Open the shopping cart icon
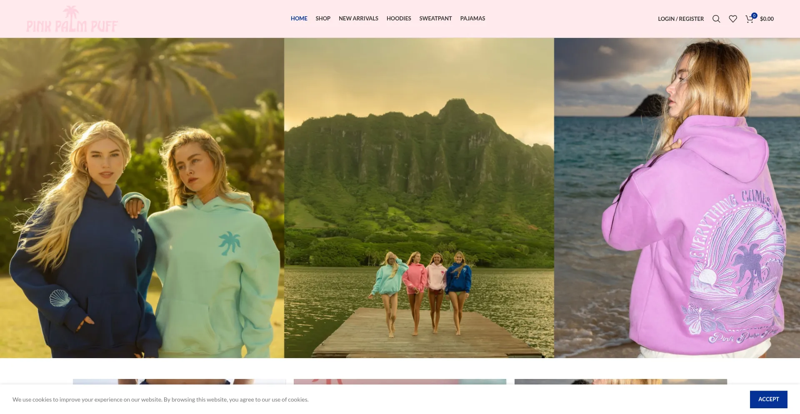The width and height of the screenshot is (800, 414). [749, 19]
